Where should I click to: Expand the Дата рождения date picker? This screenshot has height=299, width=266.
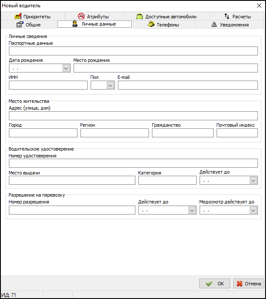click(x=66, y=68)
